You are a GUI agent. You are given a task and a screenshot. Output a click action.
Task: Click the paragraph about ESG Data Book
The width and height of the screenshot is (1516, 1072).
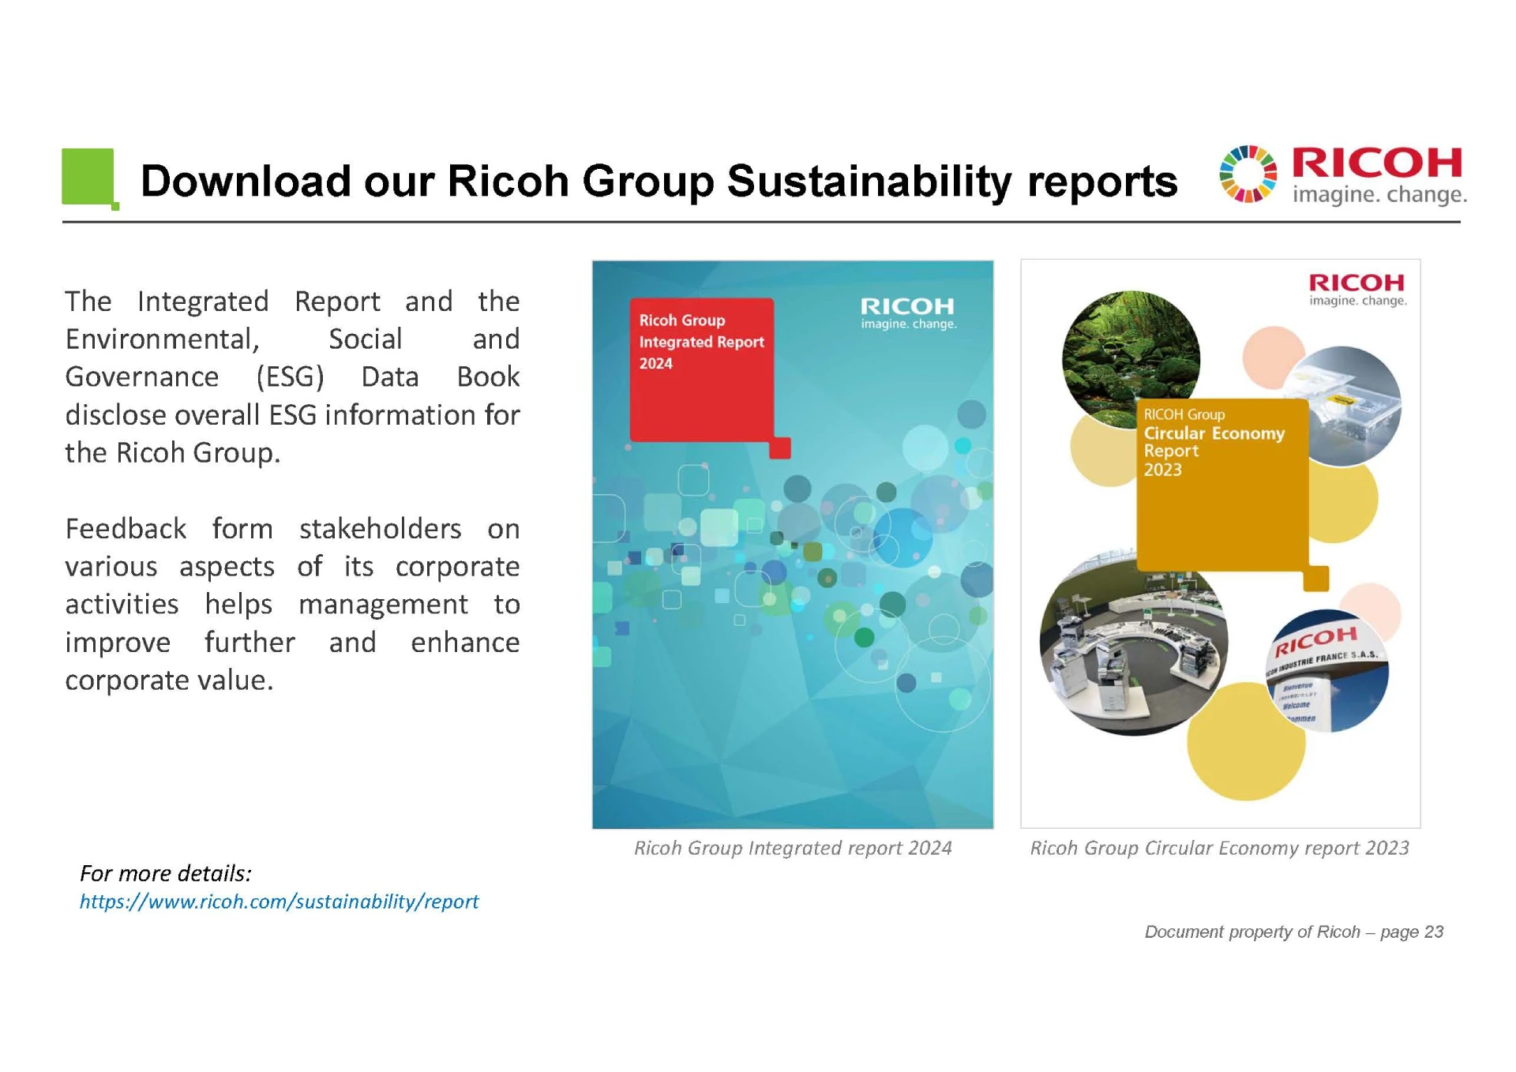292,377
